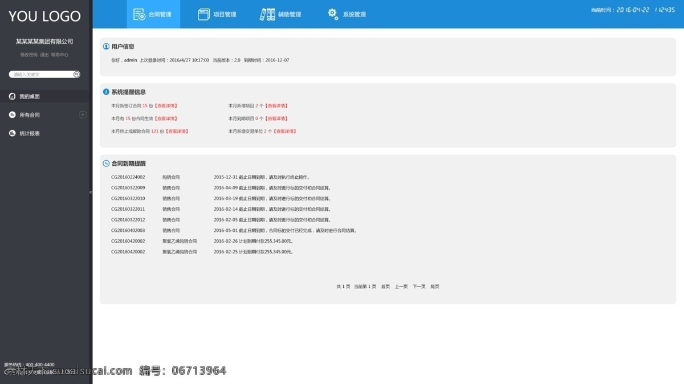
Task: Click the 修改密码 link
Action: click(28, 55)
